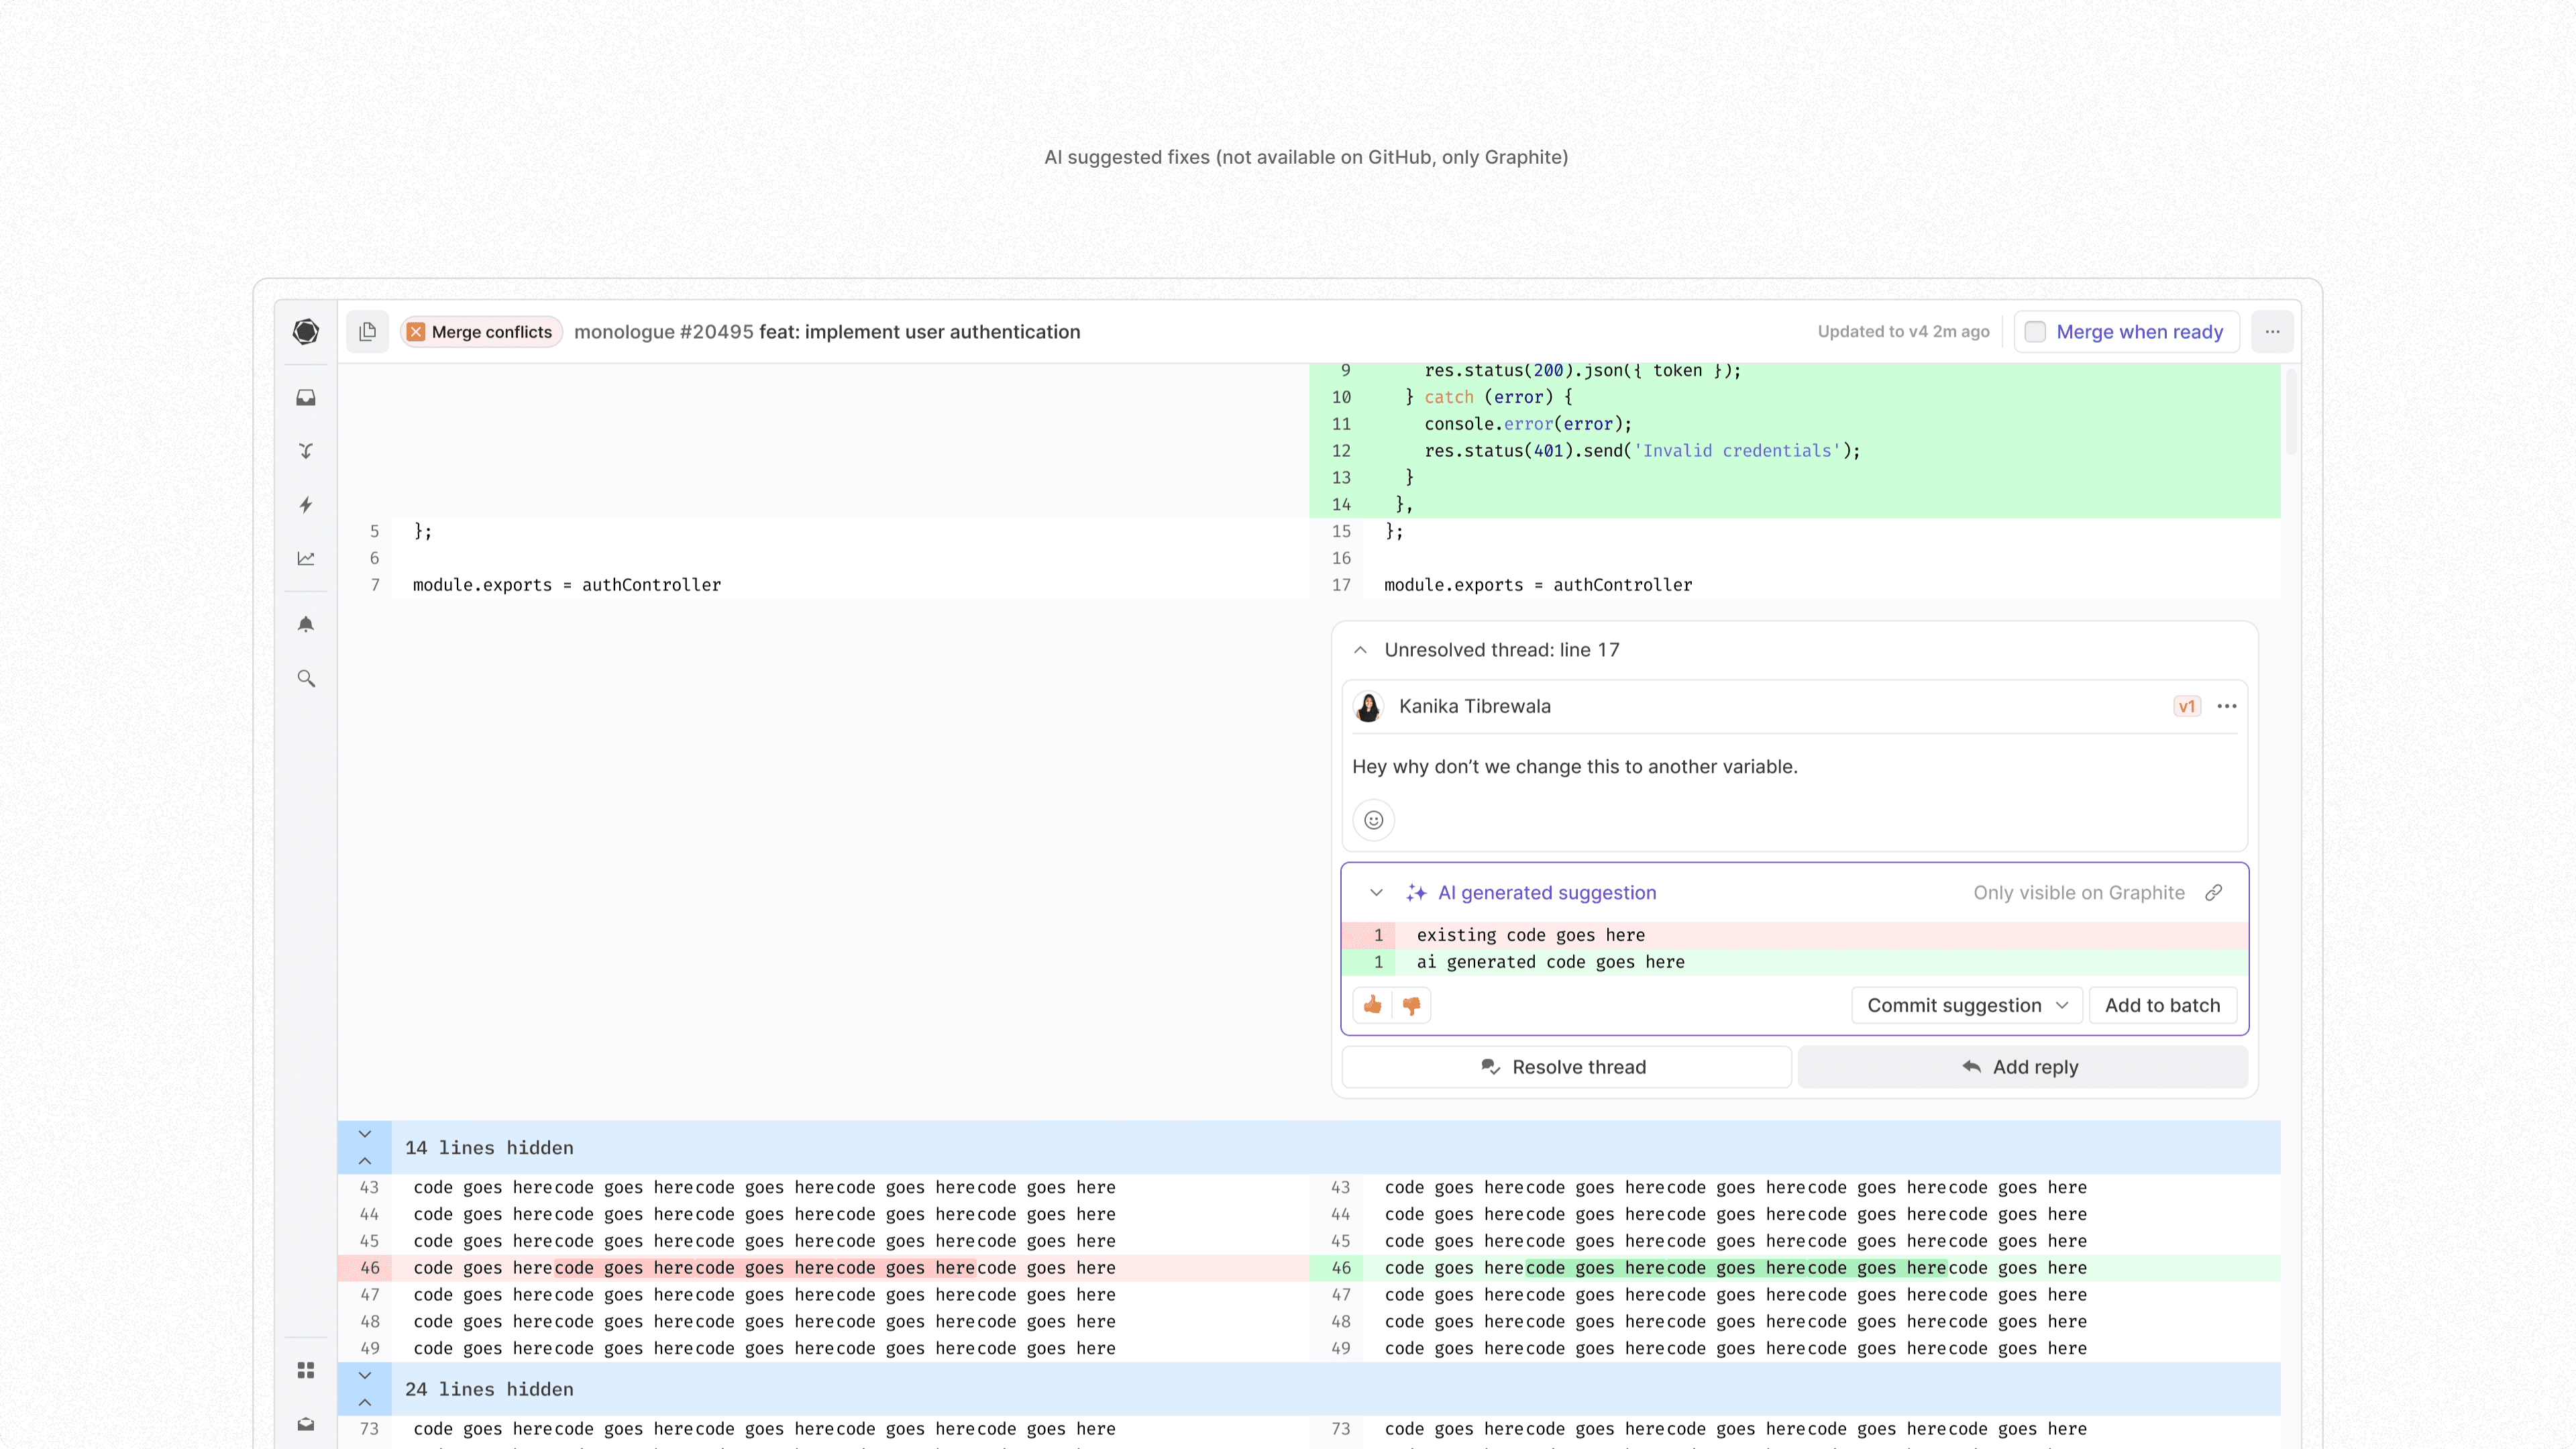Open notifications bell in the sidebar
The image size is (2576, 1449).
tap(306, 625)
